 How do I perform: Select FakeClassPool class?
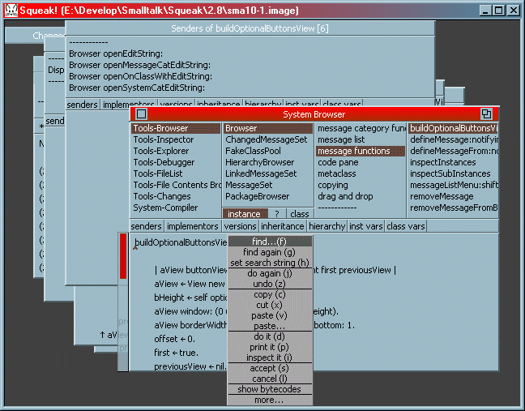pyautogui.click(x=268, y=151)
